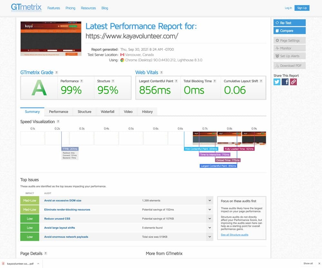Click help icon next to GTmetrix Grade

pos(57,73)
